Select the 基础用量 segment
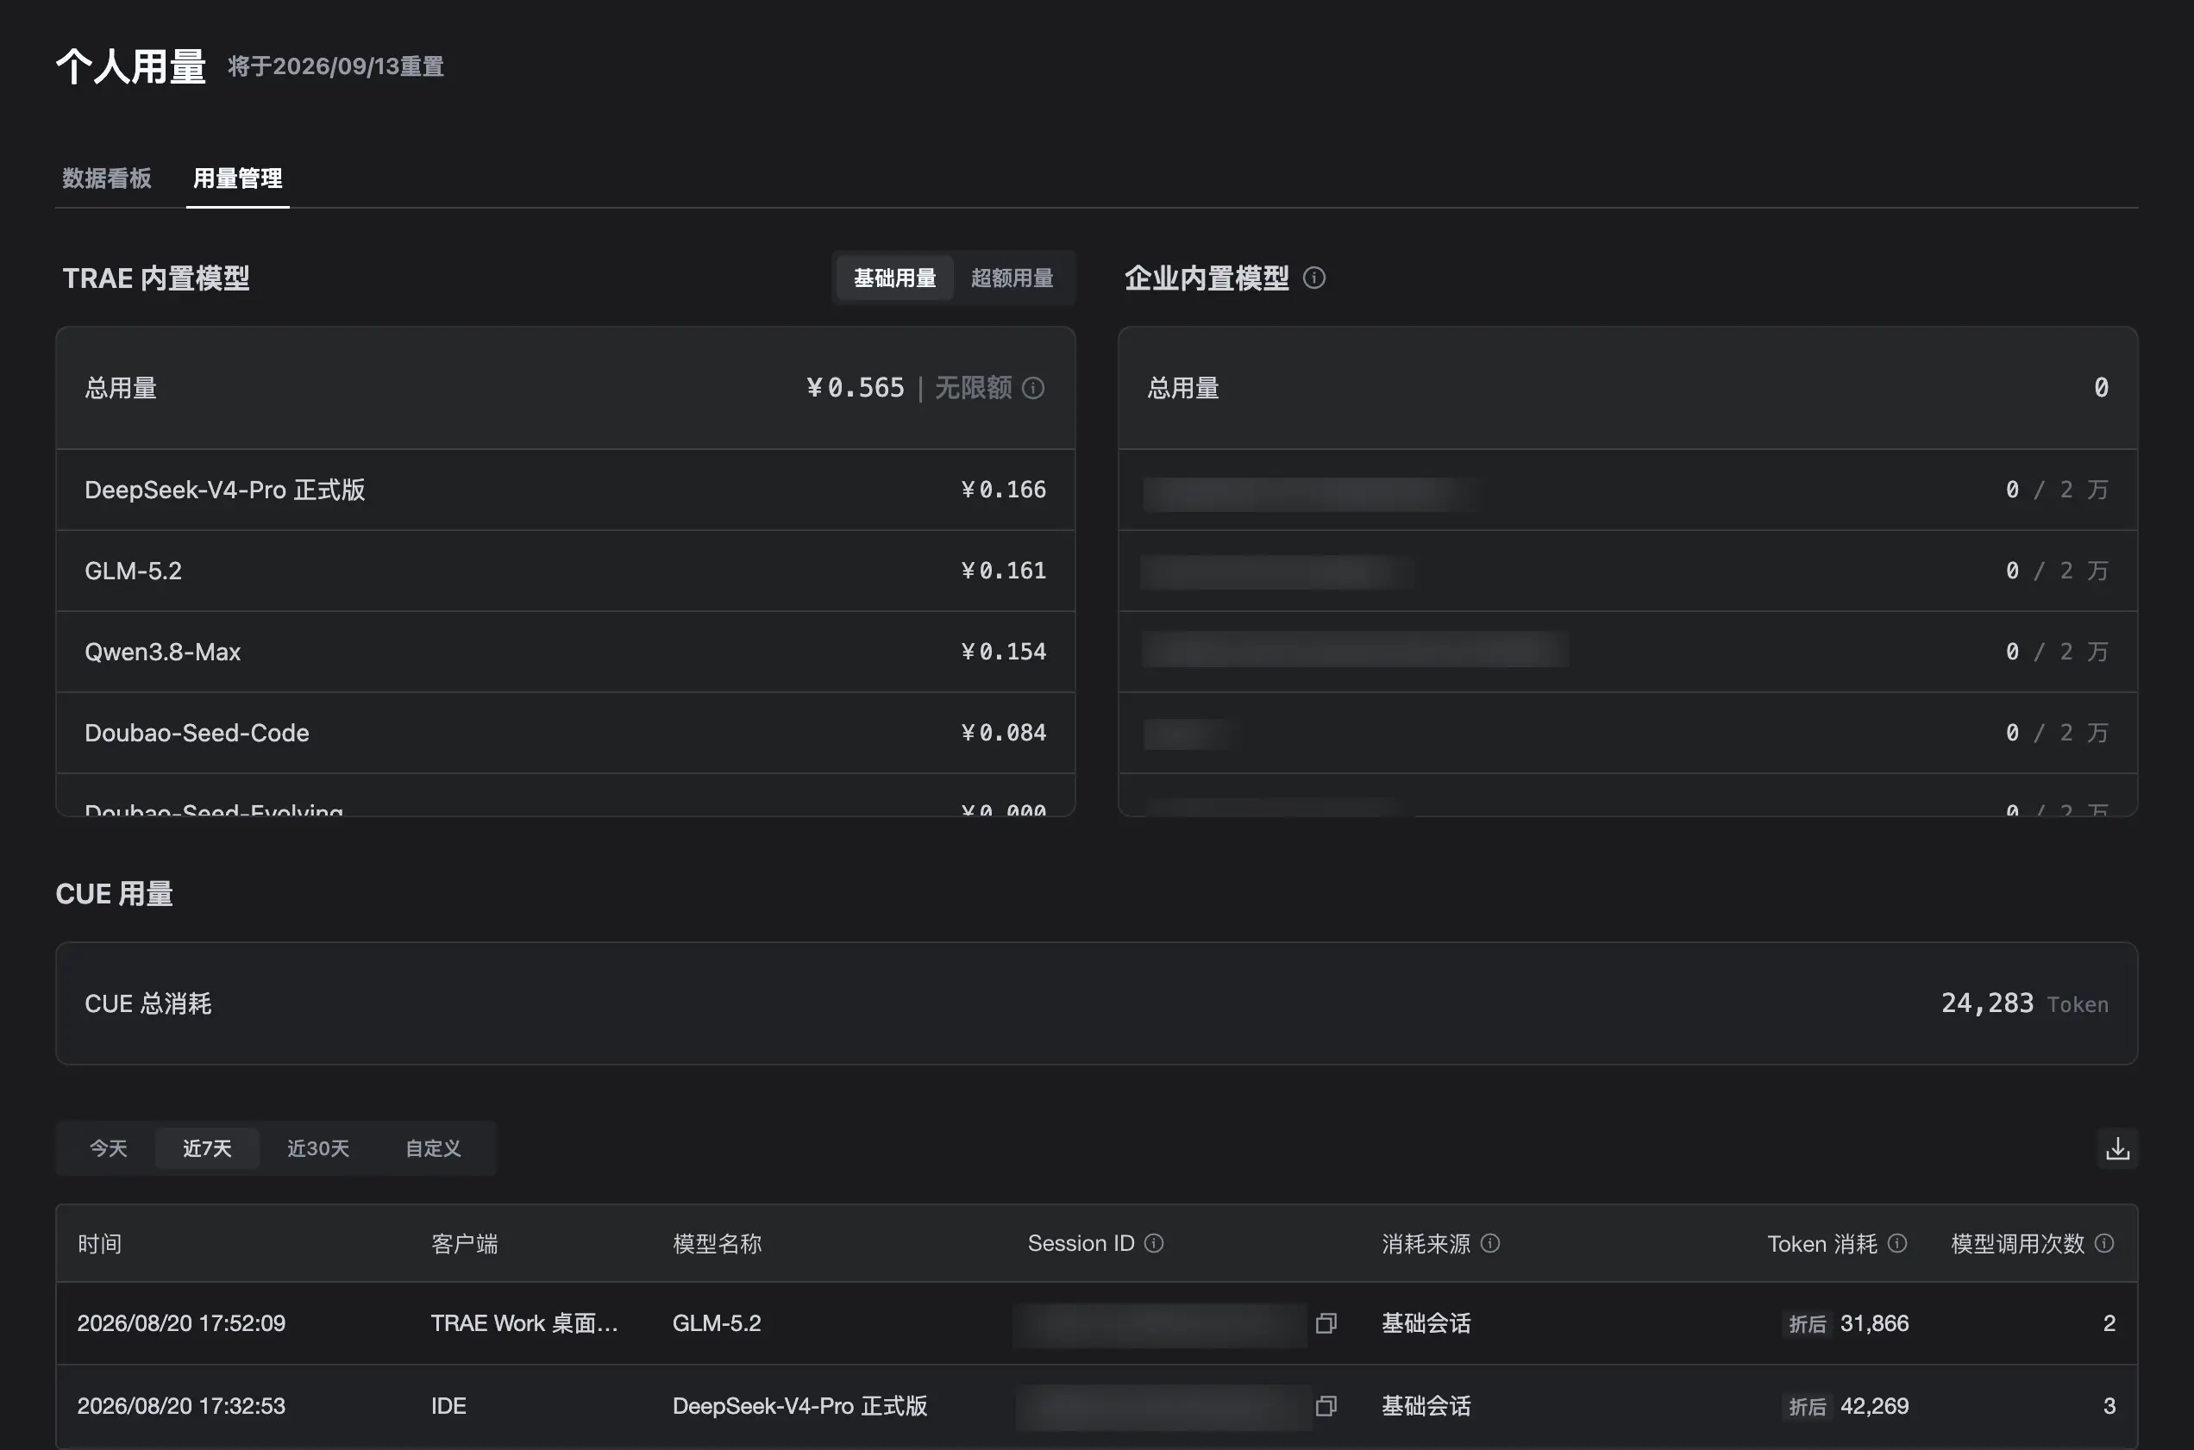Viewport: 2194px width, 1450px height. [894, 278]
